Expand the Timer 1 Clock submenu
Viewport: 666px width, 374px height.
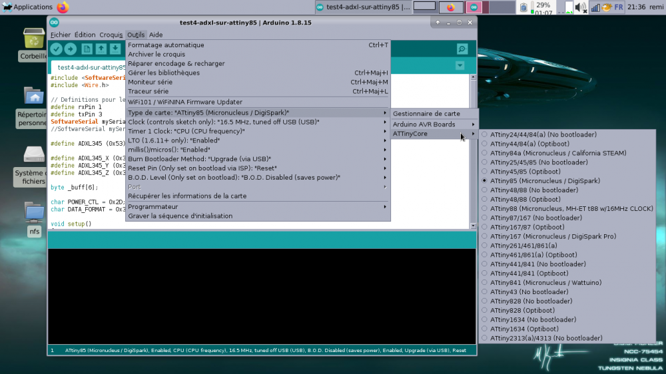click(258, 132)
